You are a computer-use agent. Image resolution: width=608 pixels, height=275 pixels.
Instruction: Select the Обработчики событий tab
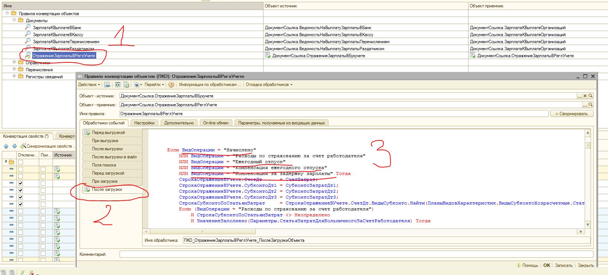tap(104, 123)
